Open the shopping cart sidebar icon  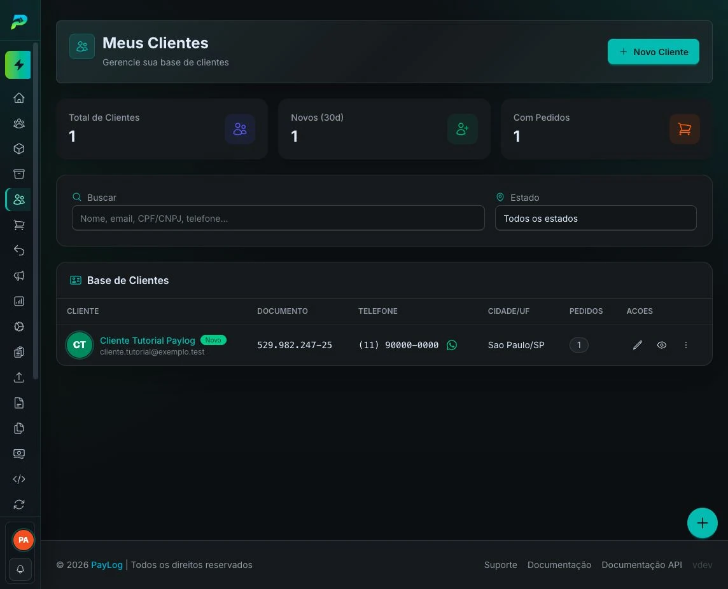coord(19,225)
